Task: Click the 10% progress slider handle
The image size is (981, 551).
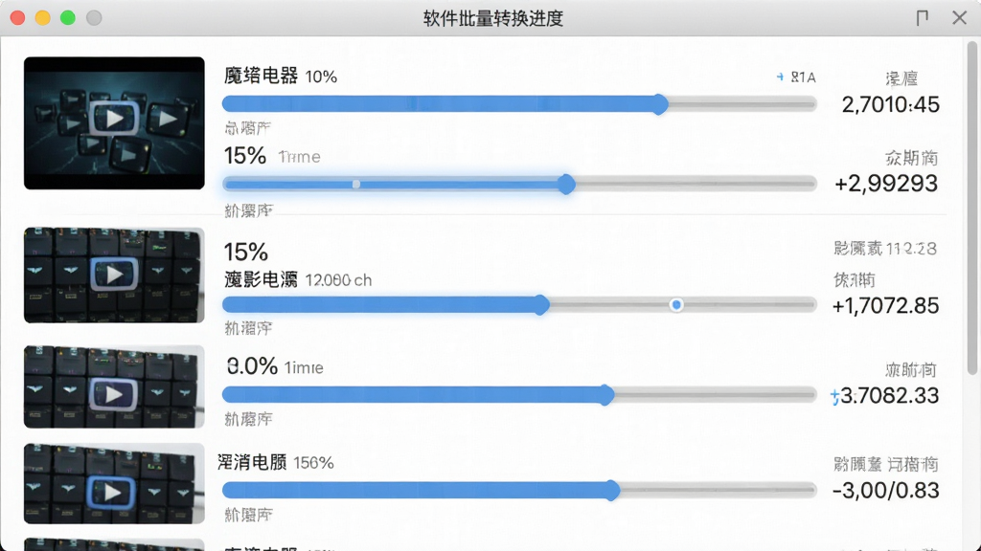Action: pyautogui.click(x=659, y=103)
